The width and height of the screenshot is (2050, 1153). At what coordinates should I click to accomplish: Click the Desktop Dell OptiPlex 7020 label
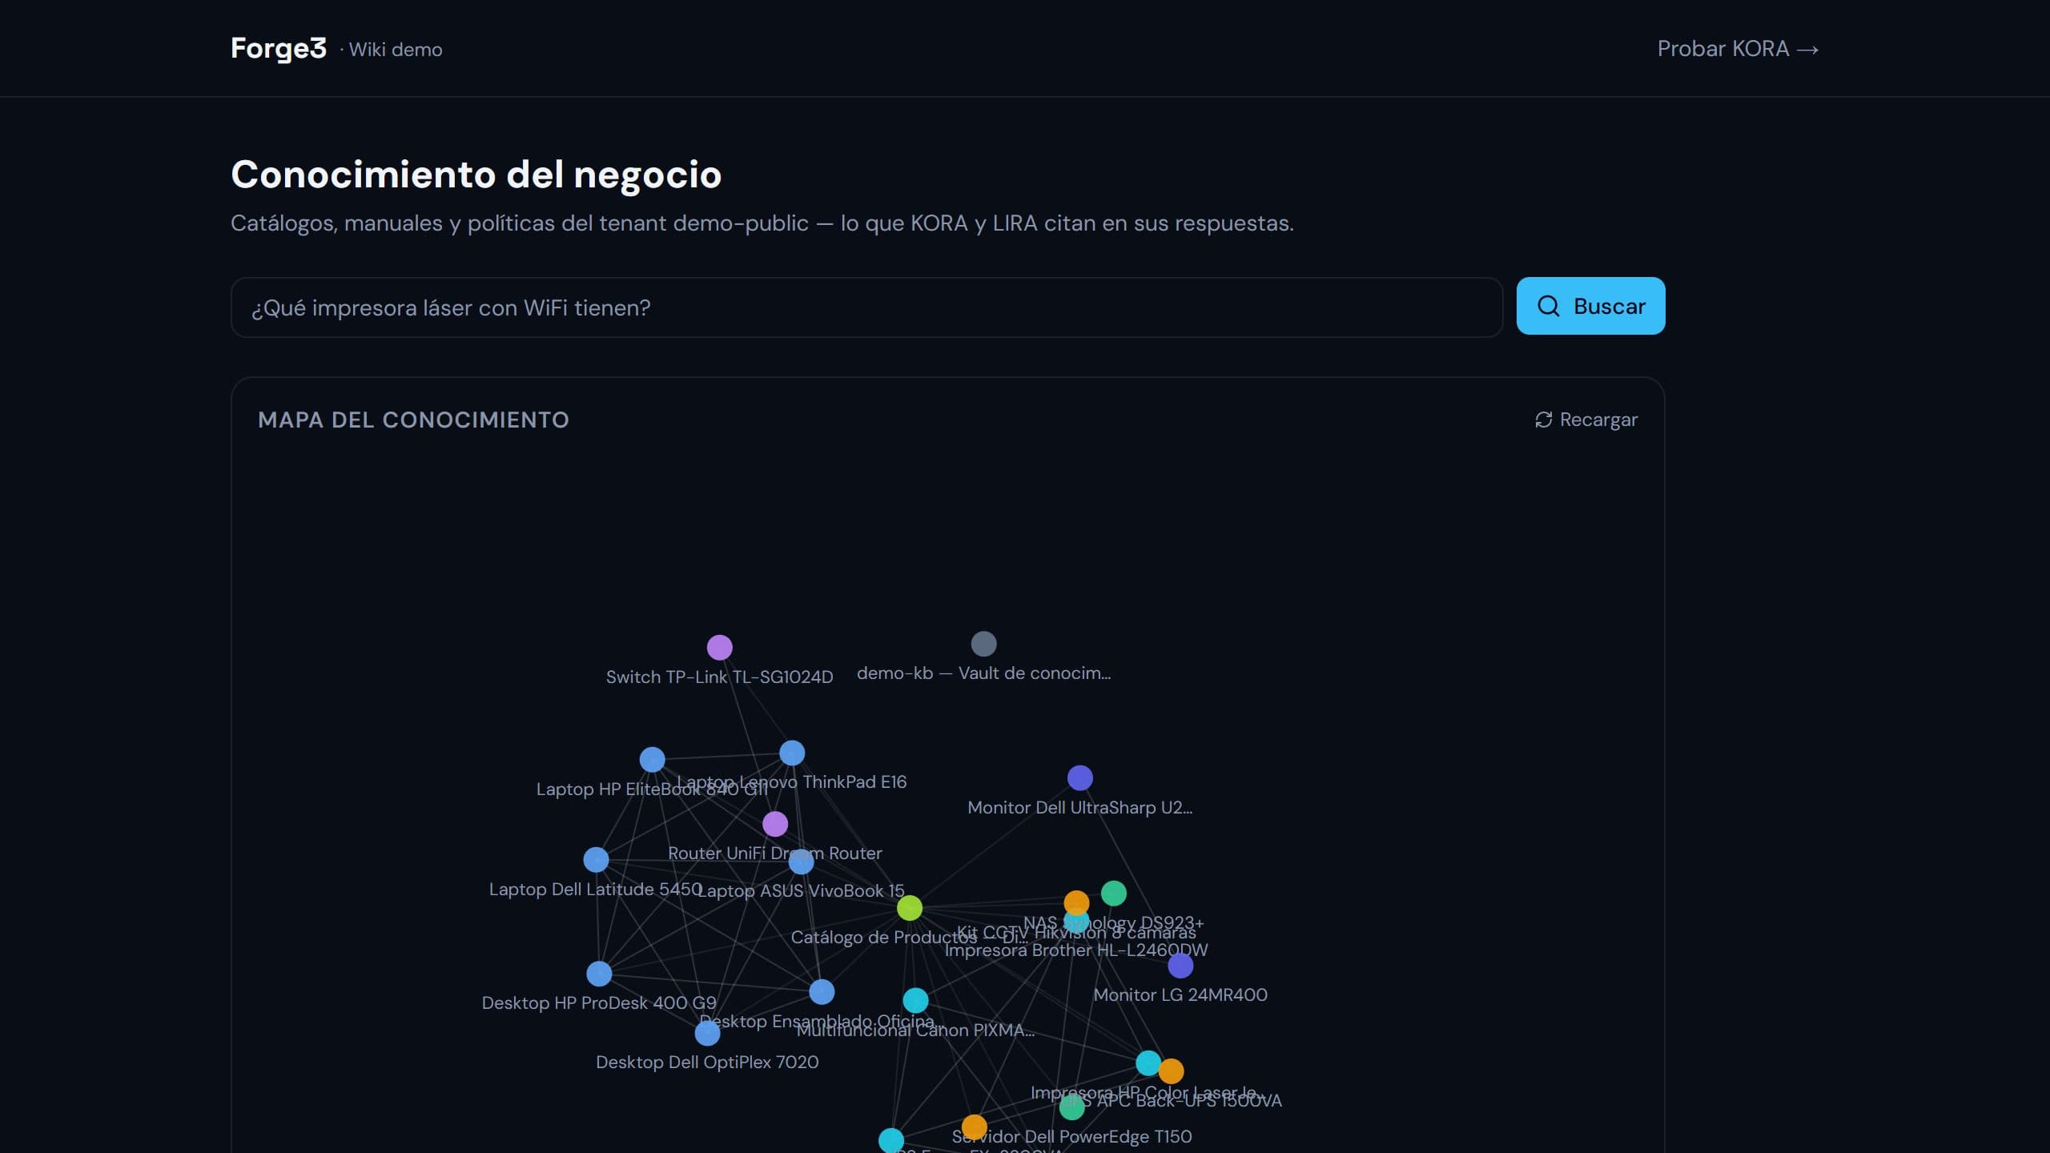(x=707, y=1062)
